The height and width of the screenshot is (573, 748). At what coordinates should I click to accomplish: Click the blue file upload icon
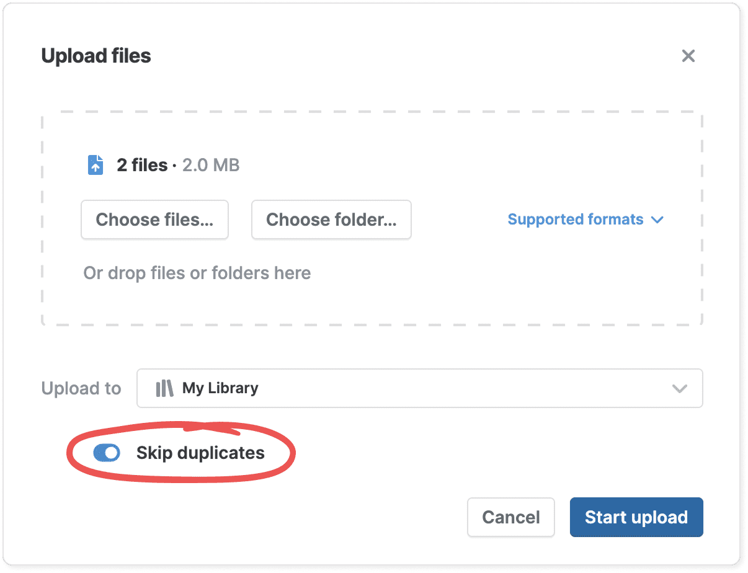[x=96, y=165]
